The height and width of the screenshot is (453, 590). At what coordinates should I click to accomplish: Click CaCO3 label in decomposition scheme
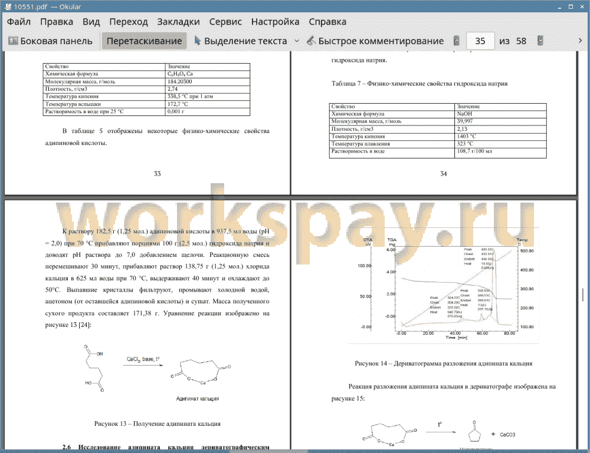point(507,435)
